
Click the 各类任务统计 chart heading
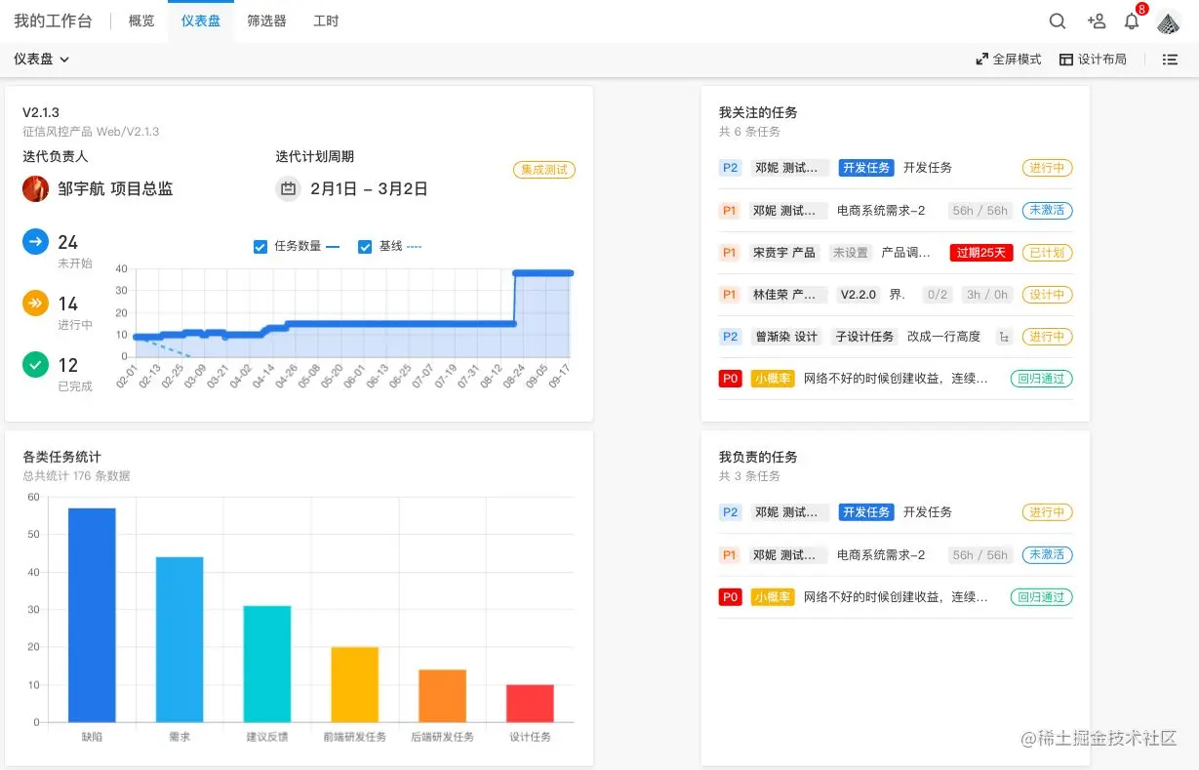[x=61, y=458]
